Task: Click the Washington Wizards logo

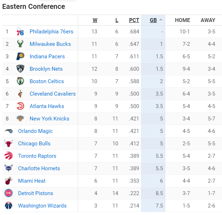Action: coord(9,205)
